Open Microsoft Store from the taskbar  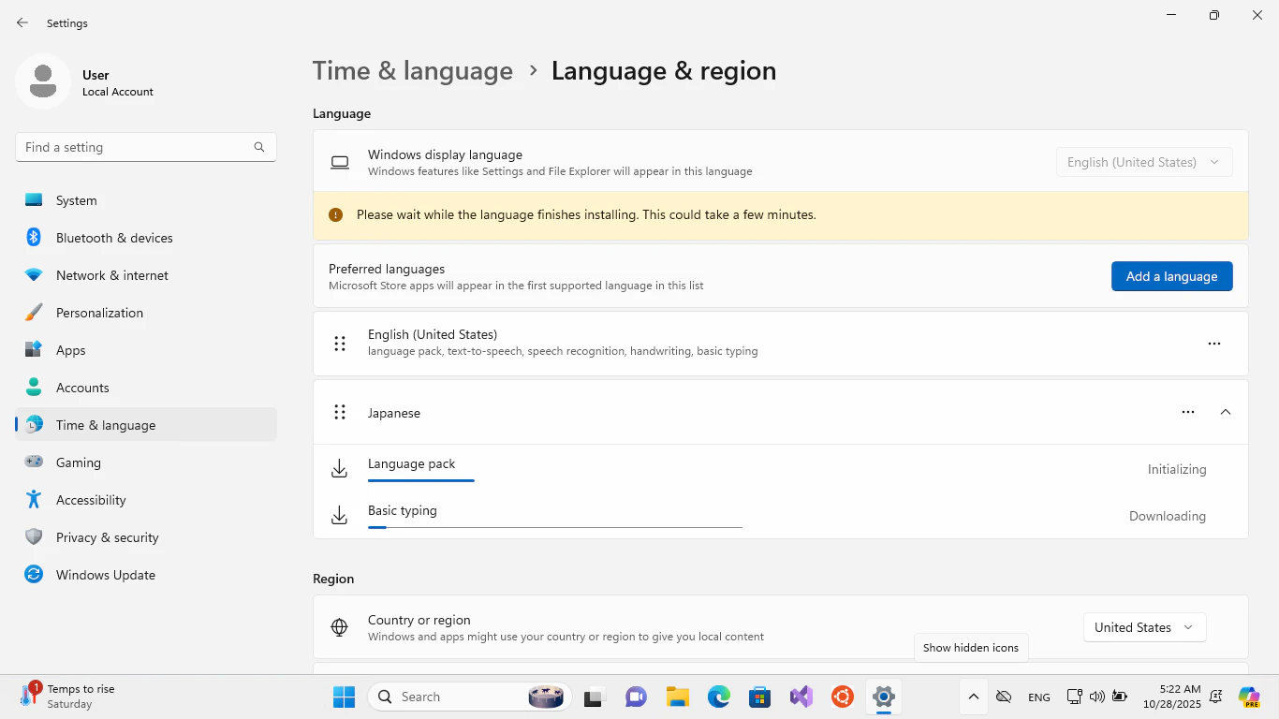click(759, 697)
